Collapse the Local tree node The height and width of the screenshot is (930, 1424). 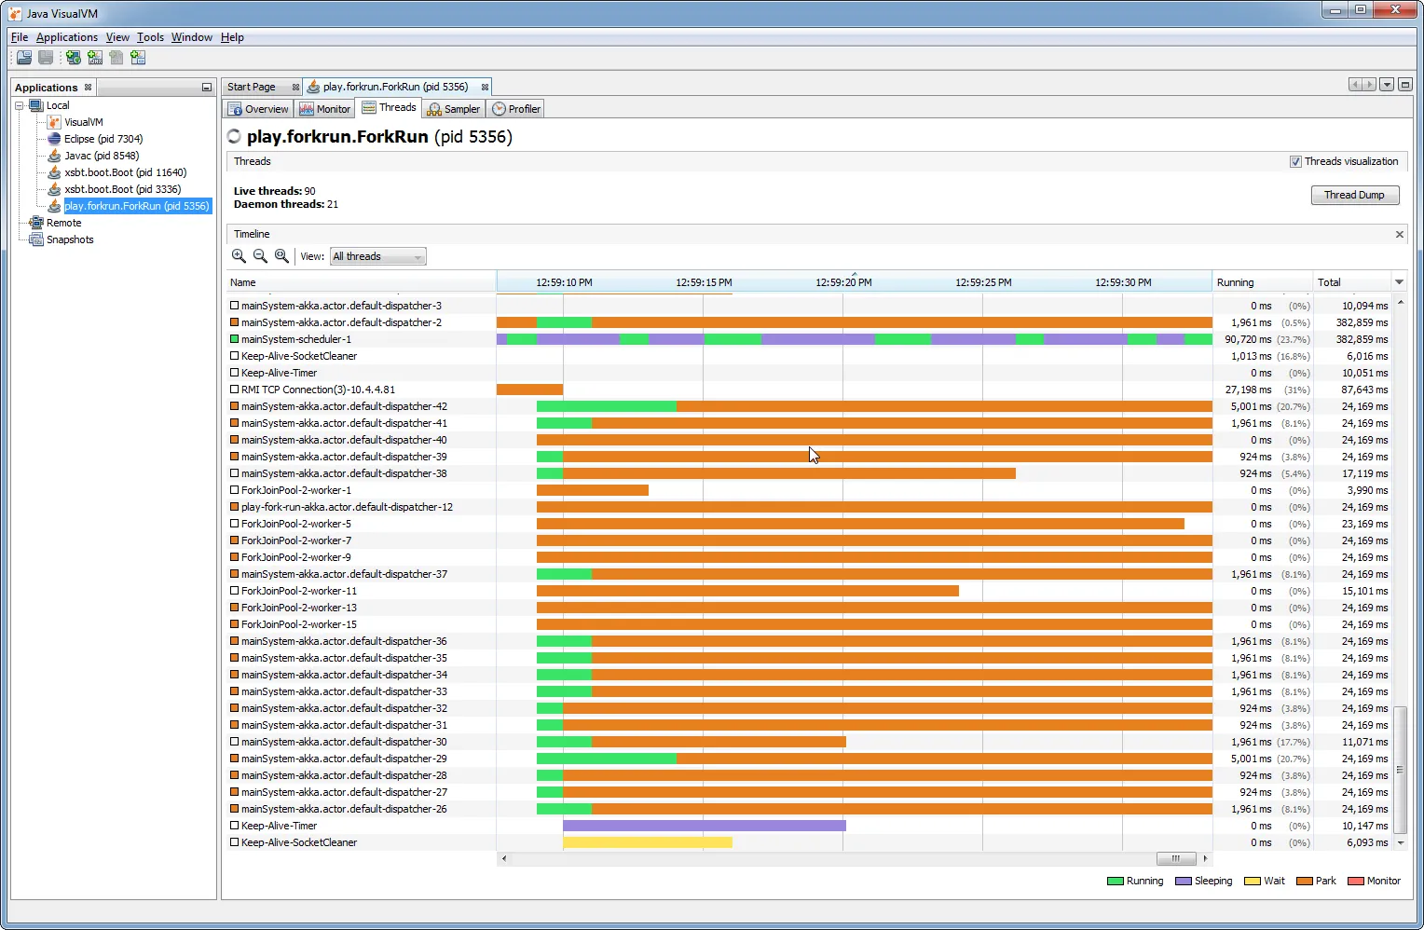pyautogui.click(x=20, y=105)
